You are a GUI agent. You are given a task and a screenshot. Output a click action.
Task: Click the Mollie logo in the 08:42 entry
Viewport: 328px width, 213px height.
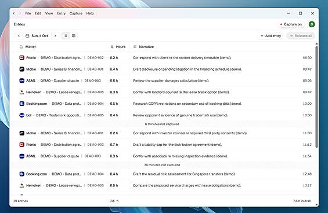(x=21, y=69)
